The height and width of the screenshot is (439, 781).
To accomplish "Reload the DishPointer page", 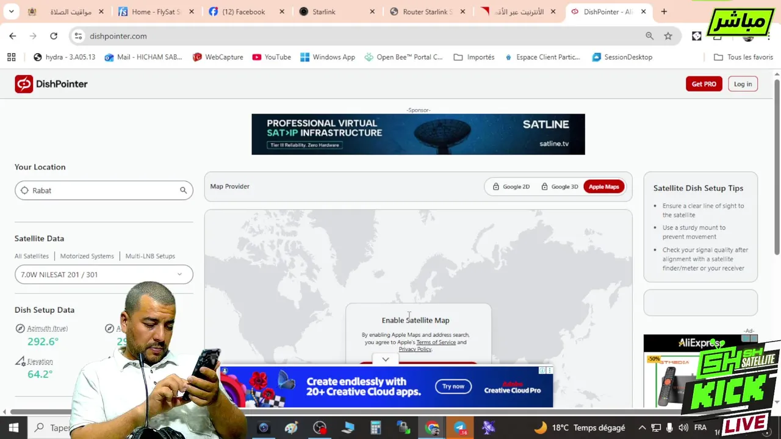I will [x=54, y=36].
